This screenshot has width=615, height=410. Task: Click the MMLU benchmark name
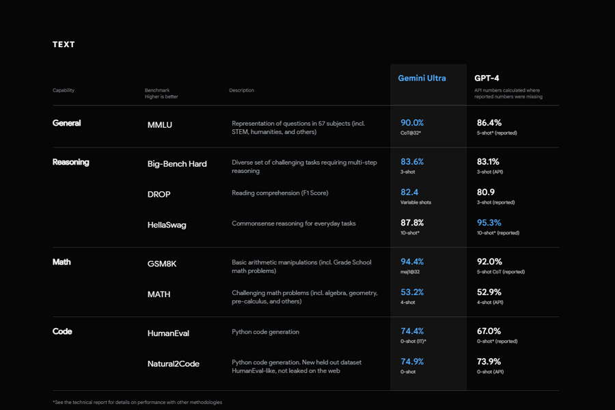pyautogui.click(x=159, y=125)
